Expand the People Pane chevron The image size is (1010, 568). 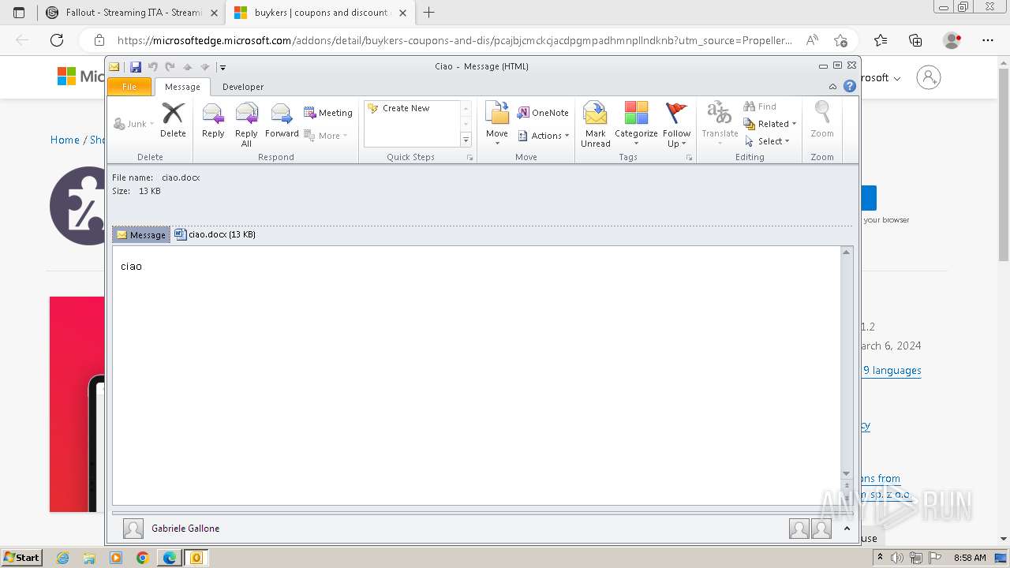click(847, 529)
